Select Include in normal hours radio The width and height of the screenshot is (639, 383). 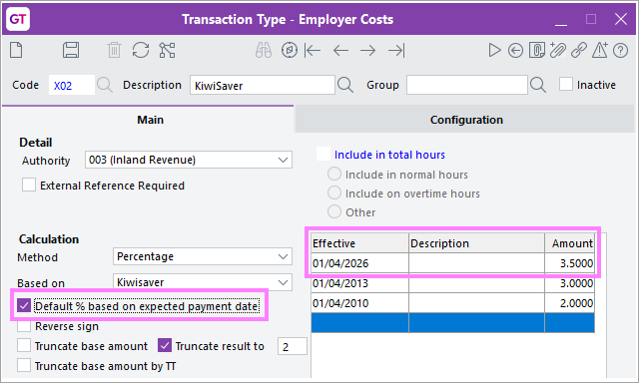click(334, 174)
